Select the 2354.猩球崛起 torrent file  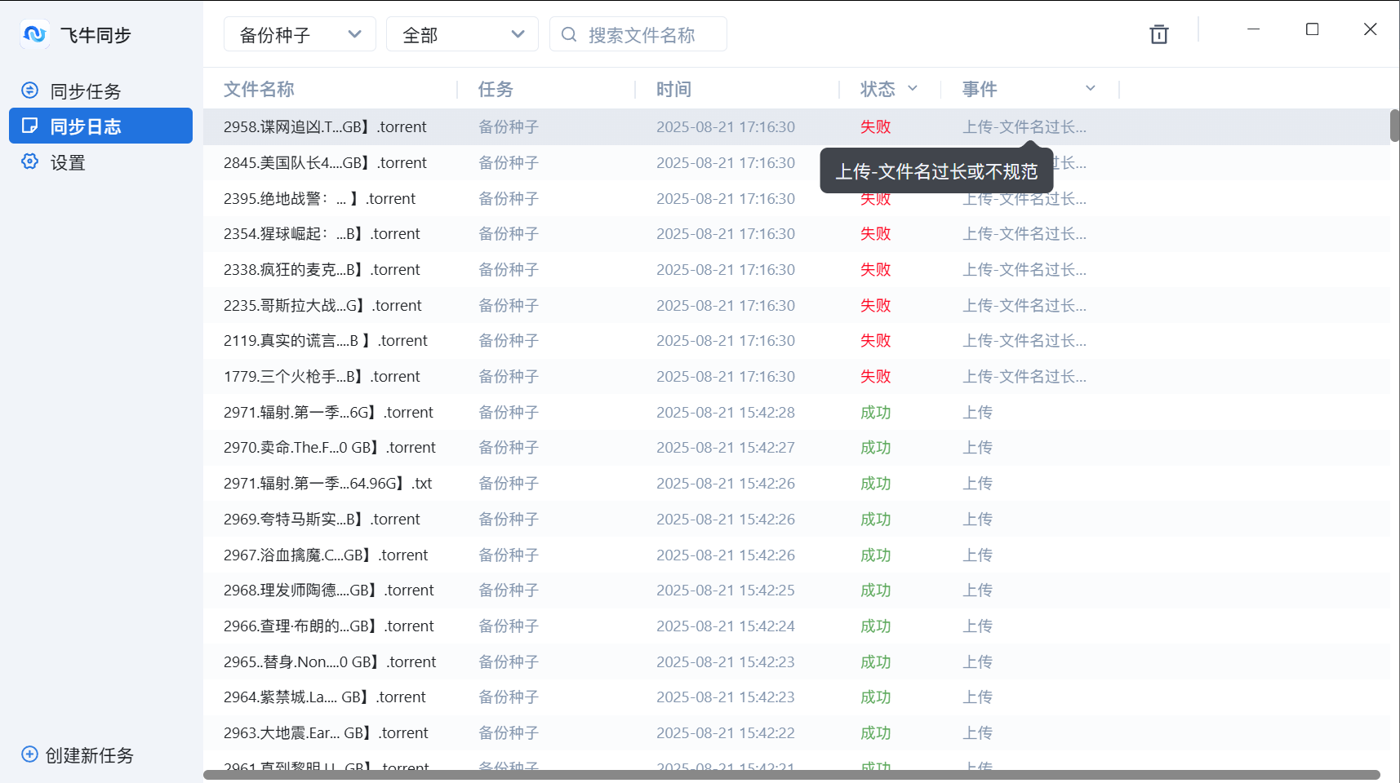[x=322, y=233]
